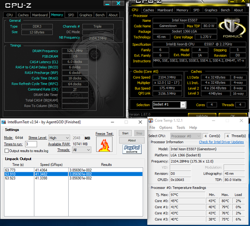Open Core Temp Tools menu
The width and height of the screenshot is (250, 226).
181,128
